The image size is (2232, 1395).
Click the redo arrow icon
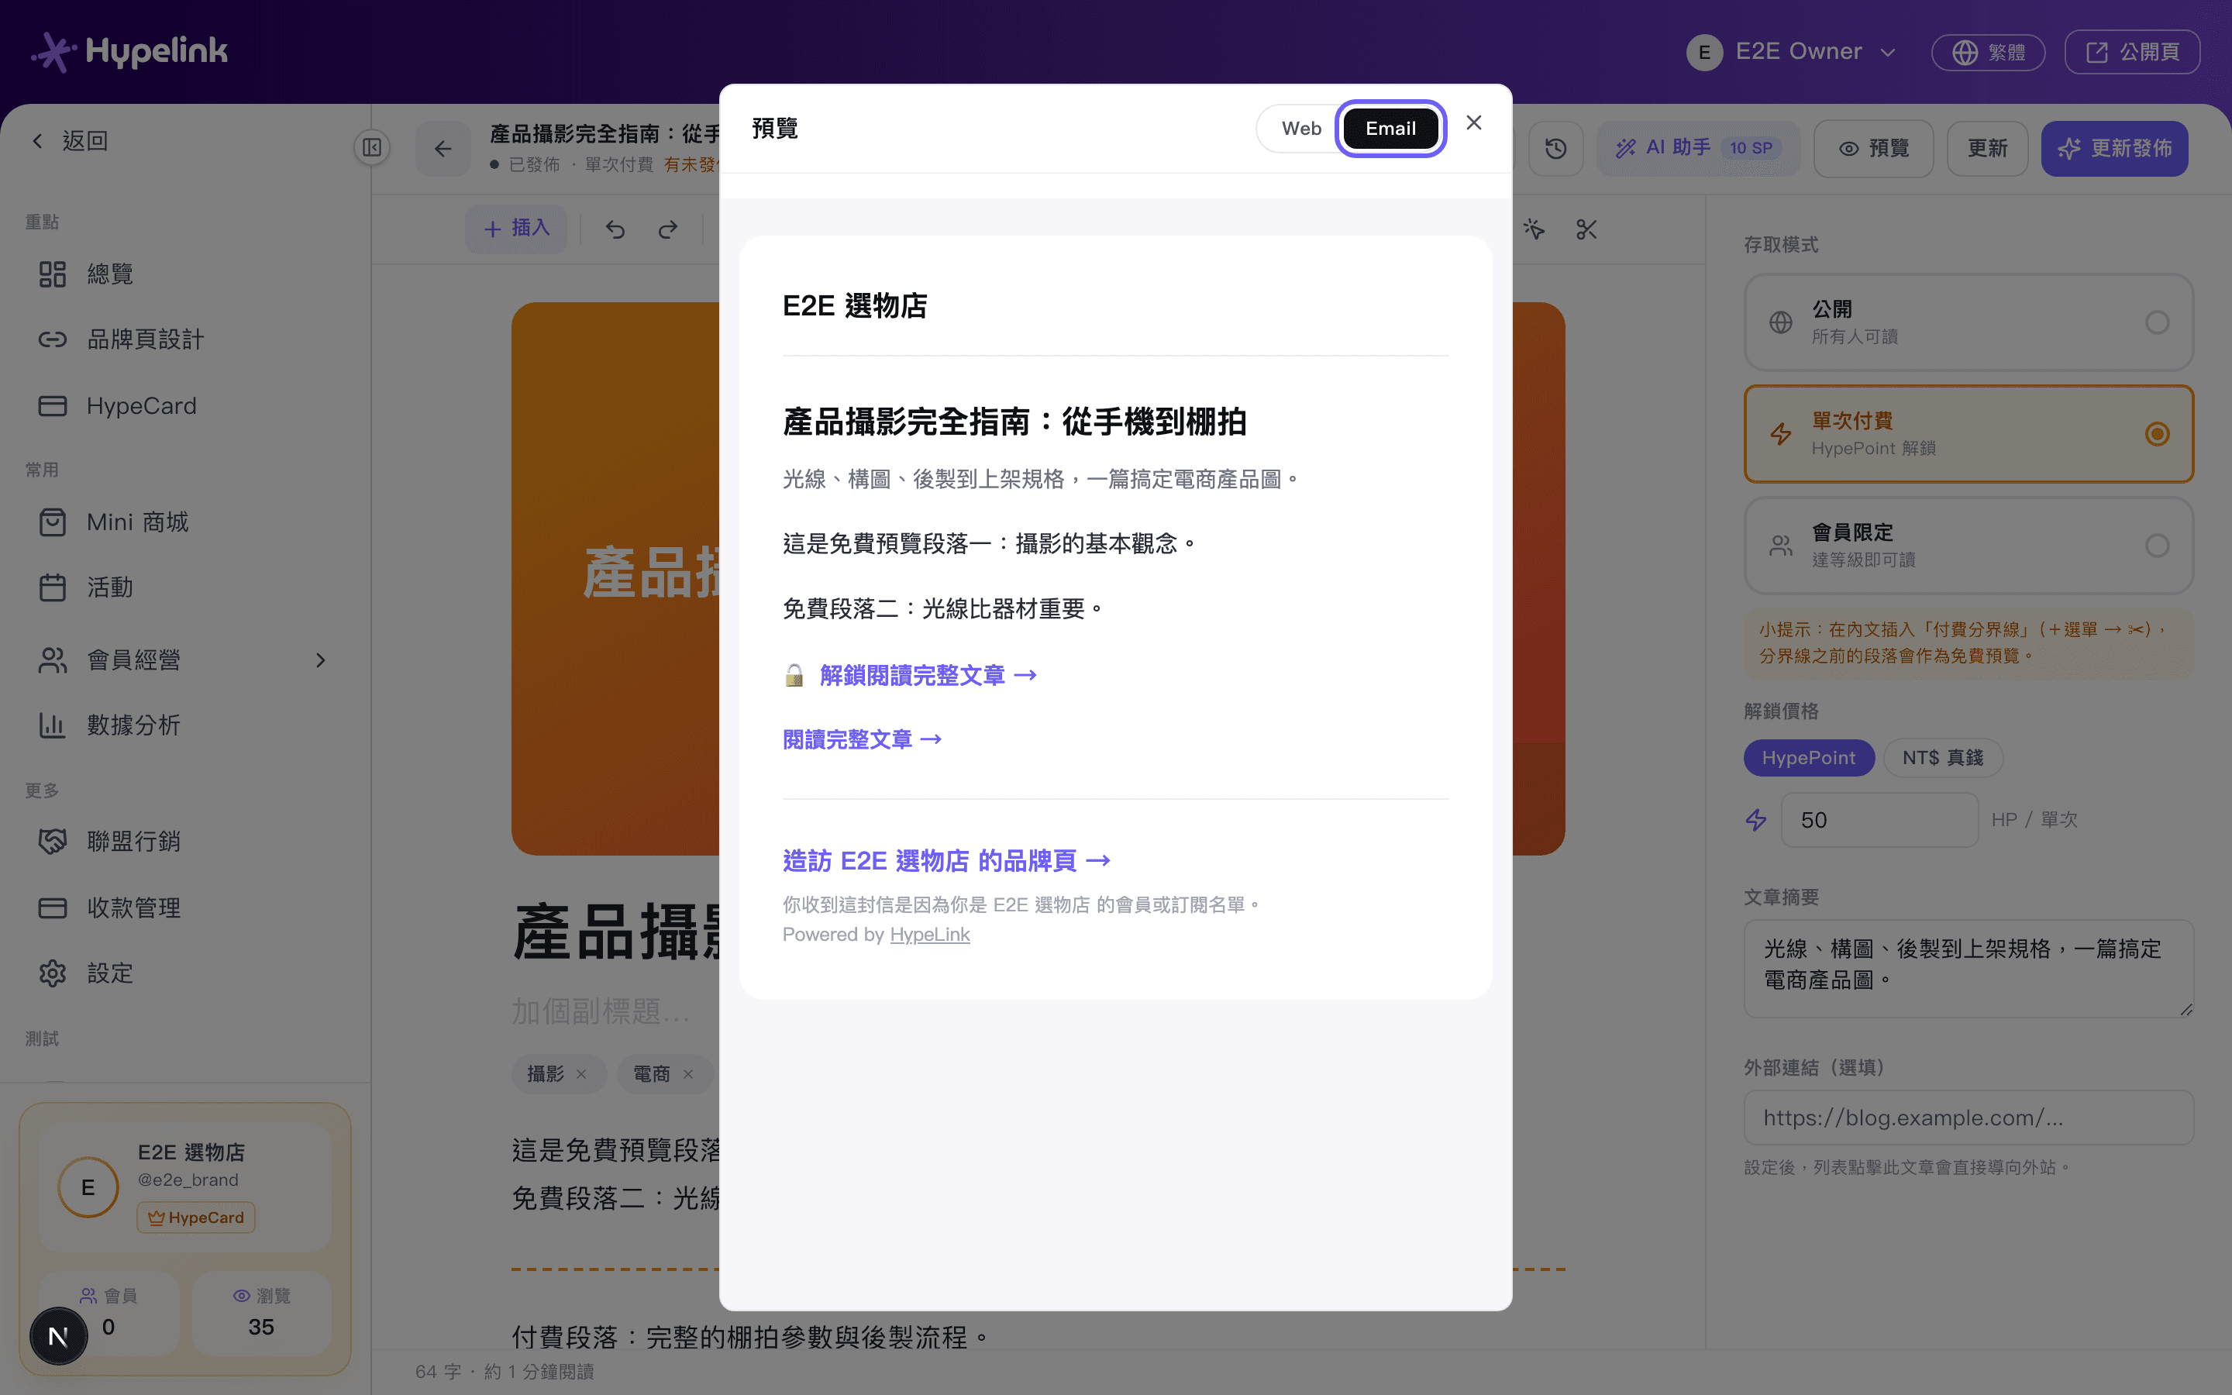coord(668,229)
